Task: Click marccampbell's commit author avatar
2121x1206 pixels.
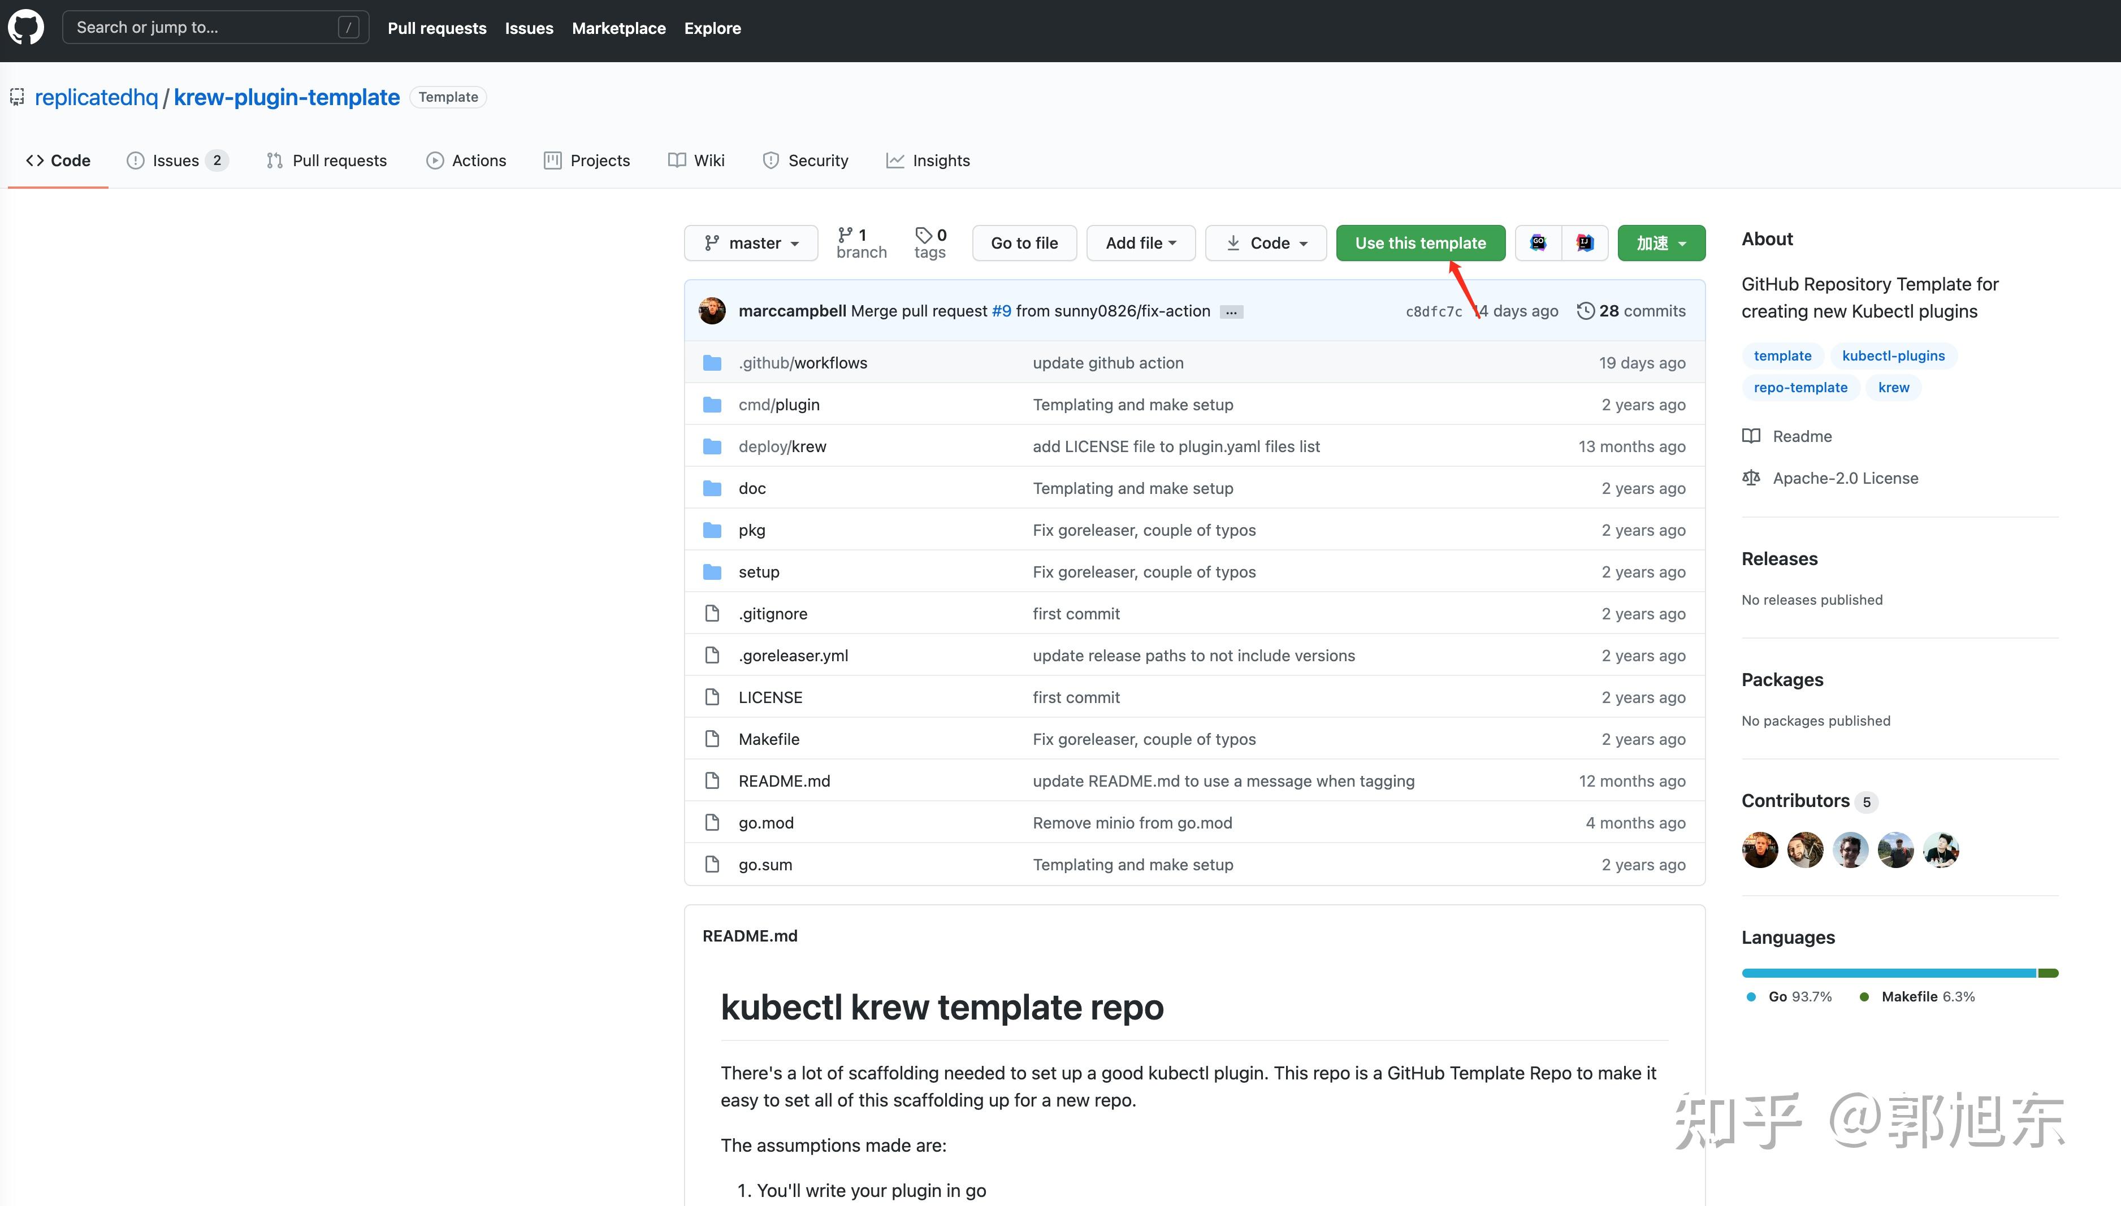Action: coord(712,311)
